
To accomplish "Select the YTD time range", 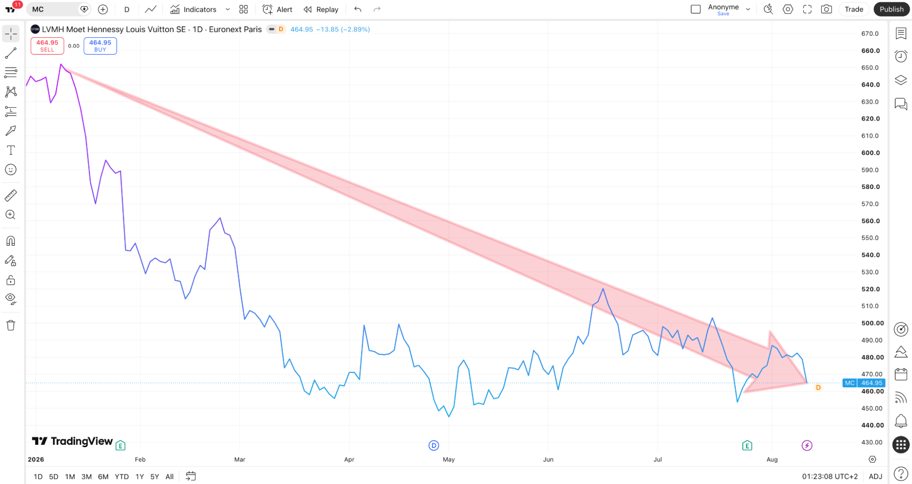I will point(122,477).
